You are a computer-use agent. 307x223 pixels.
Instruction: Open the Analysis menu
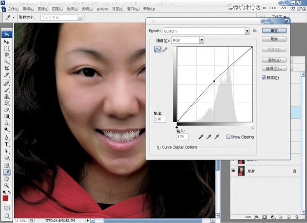pos(102,9)
